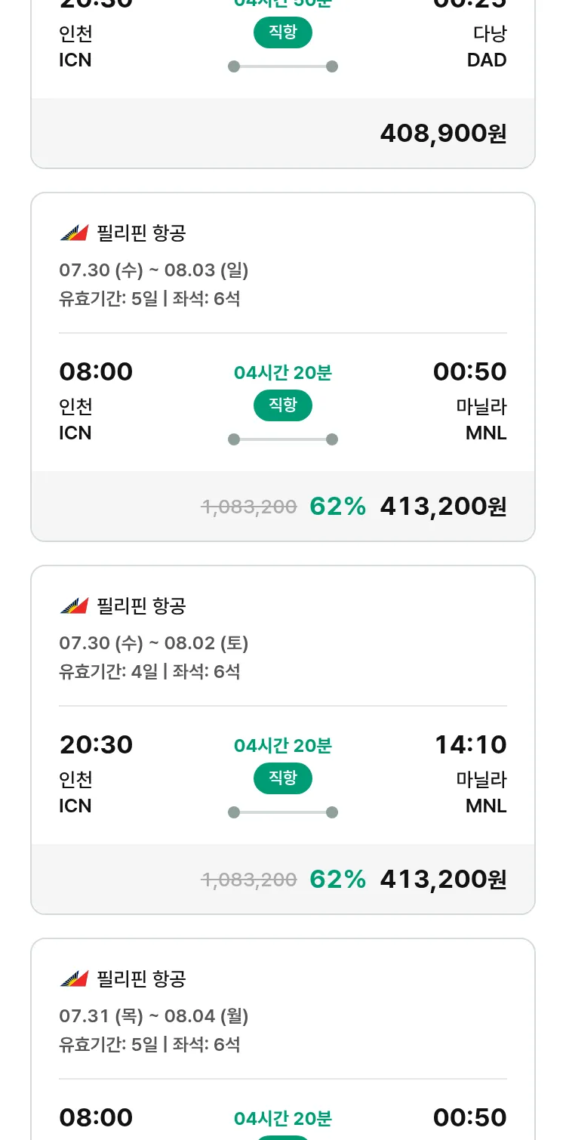
Task: Click route line on 14:10 arrival Manila flight
Action: tap(283, 812)
